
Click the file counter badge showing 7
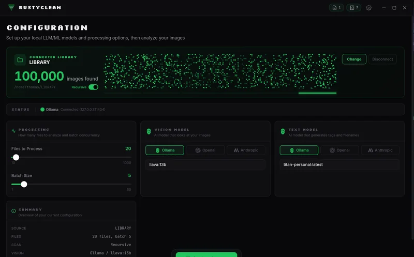354,8
